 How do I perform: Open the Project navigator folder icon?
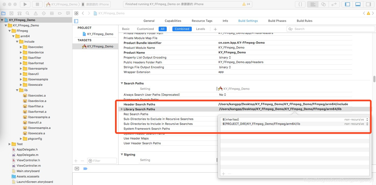(x=4, y=13)
